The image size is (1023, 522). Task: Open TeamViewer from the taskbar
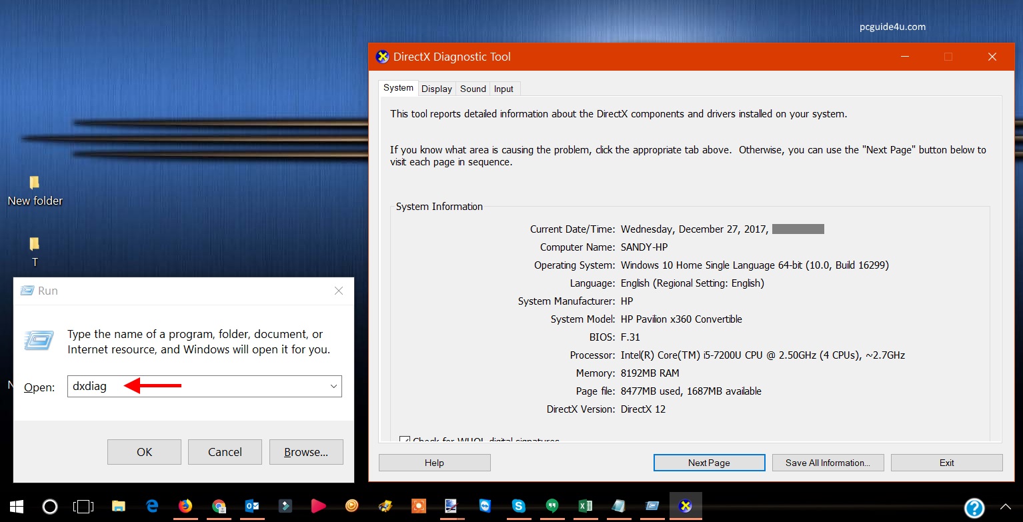(x=485, y=507)
